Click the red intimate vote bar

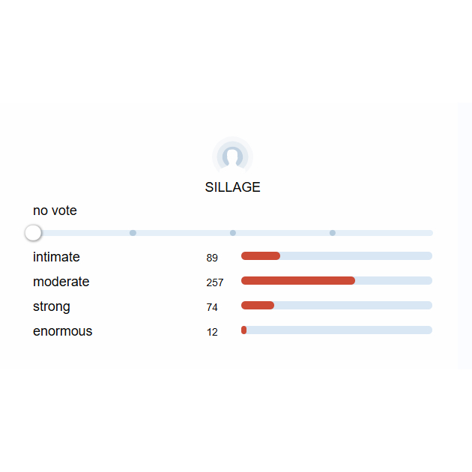[x=261, y=256]
